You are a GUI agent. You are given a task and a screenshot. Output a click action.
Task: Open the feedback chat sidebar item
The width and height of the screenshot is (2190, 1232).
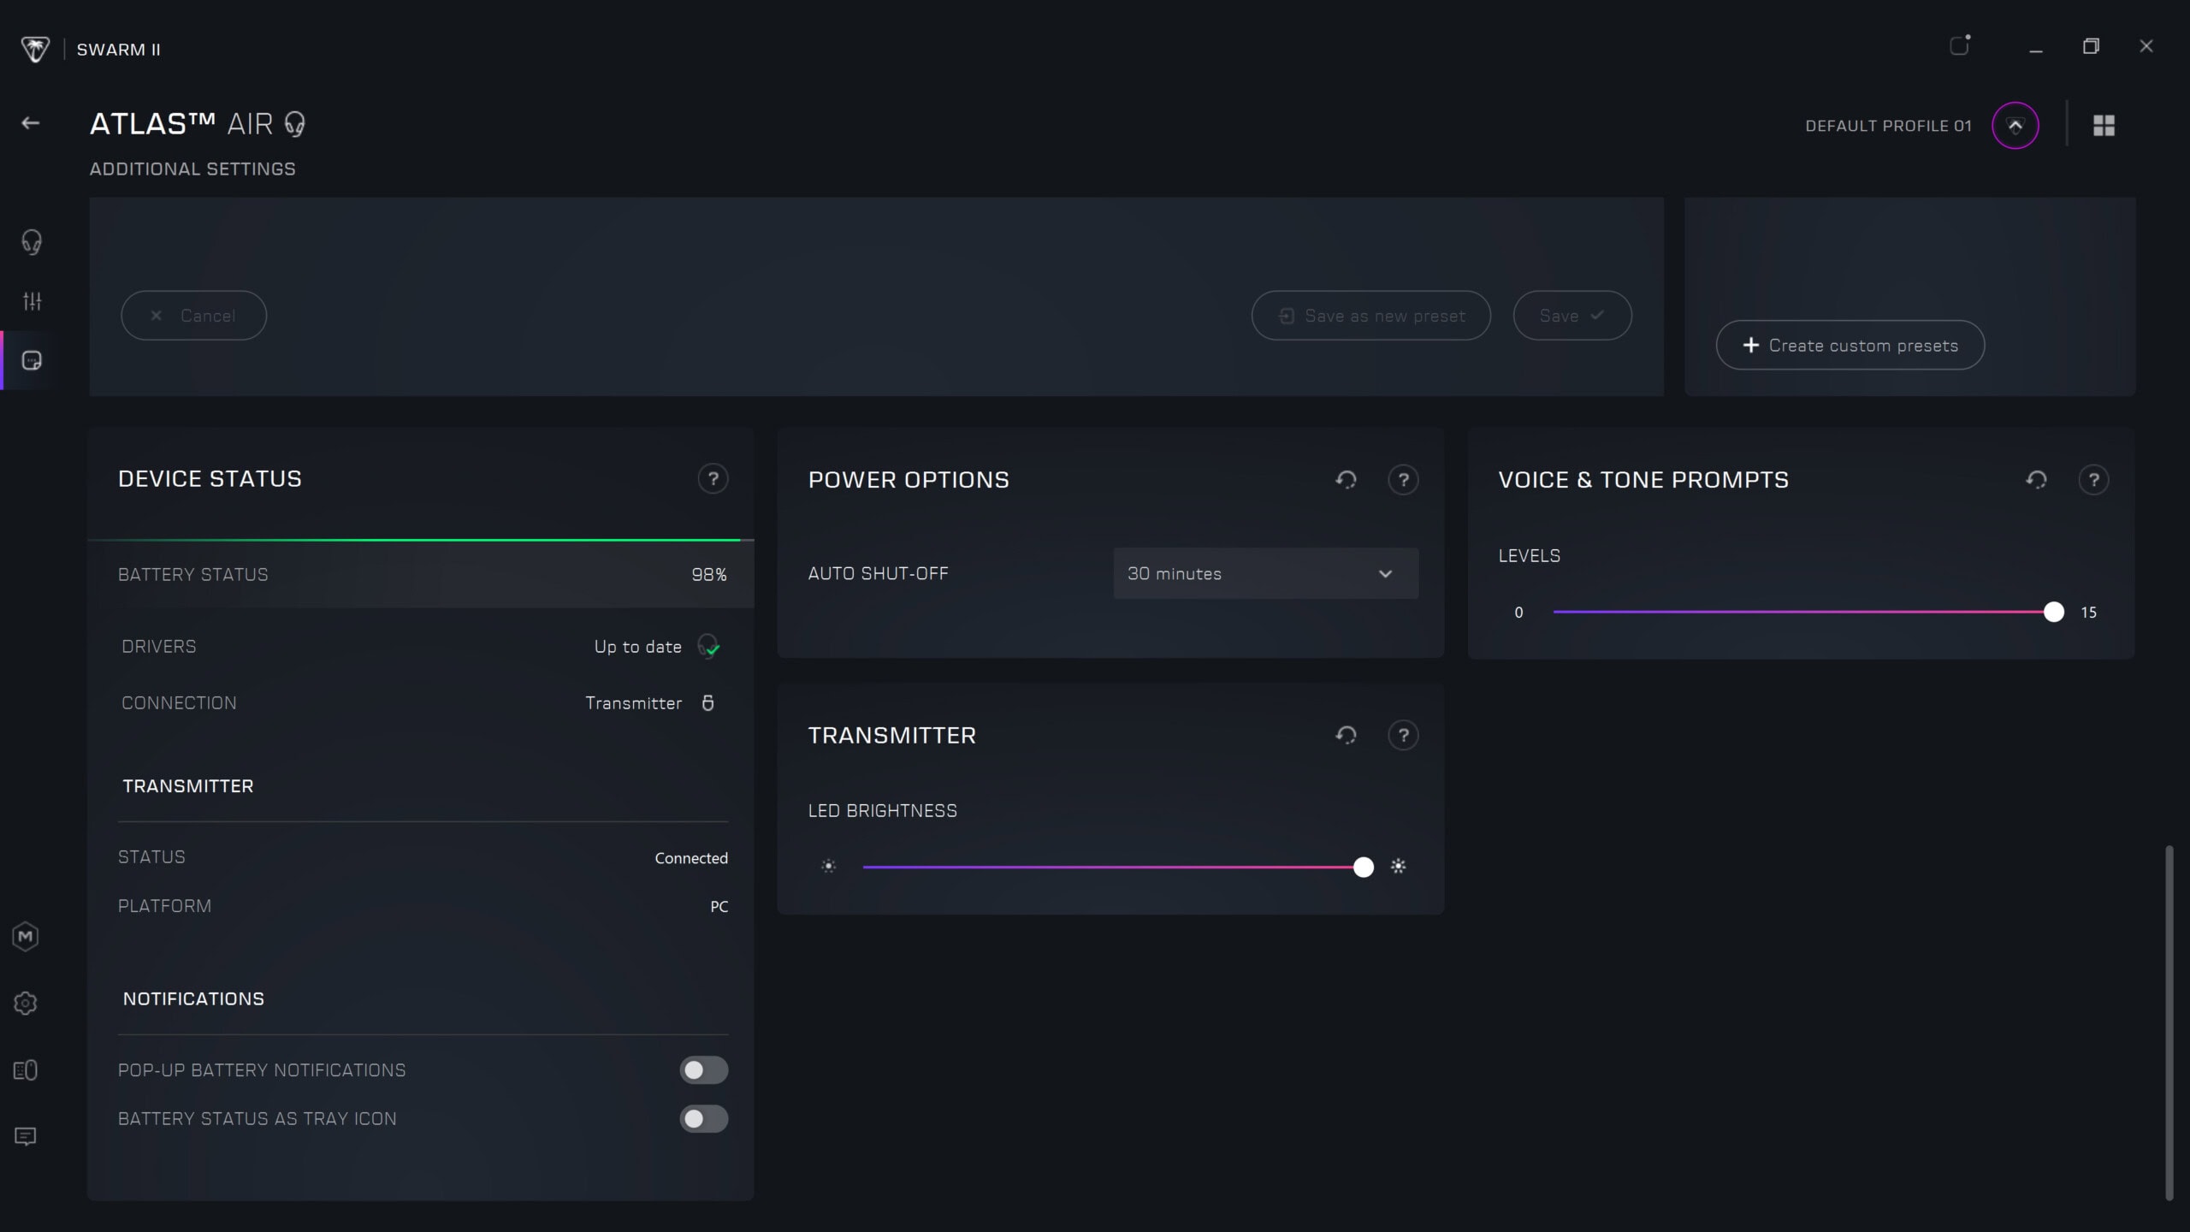coord(26,1136)
